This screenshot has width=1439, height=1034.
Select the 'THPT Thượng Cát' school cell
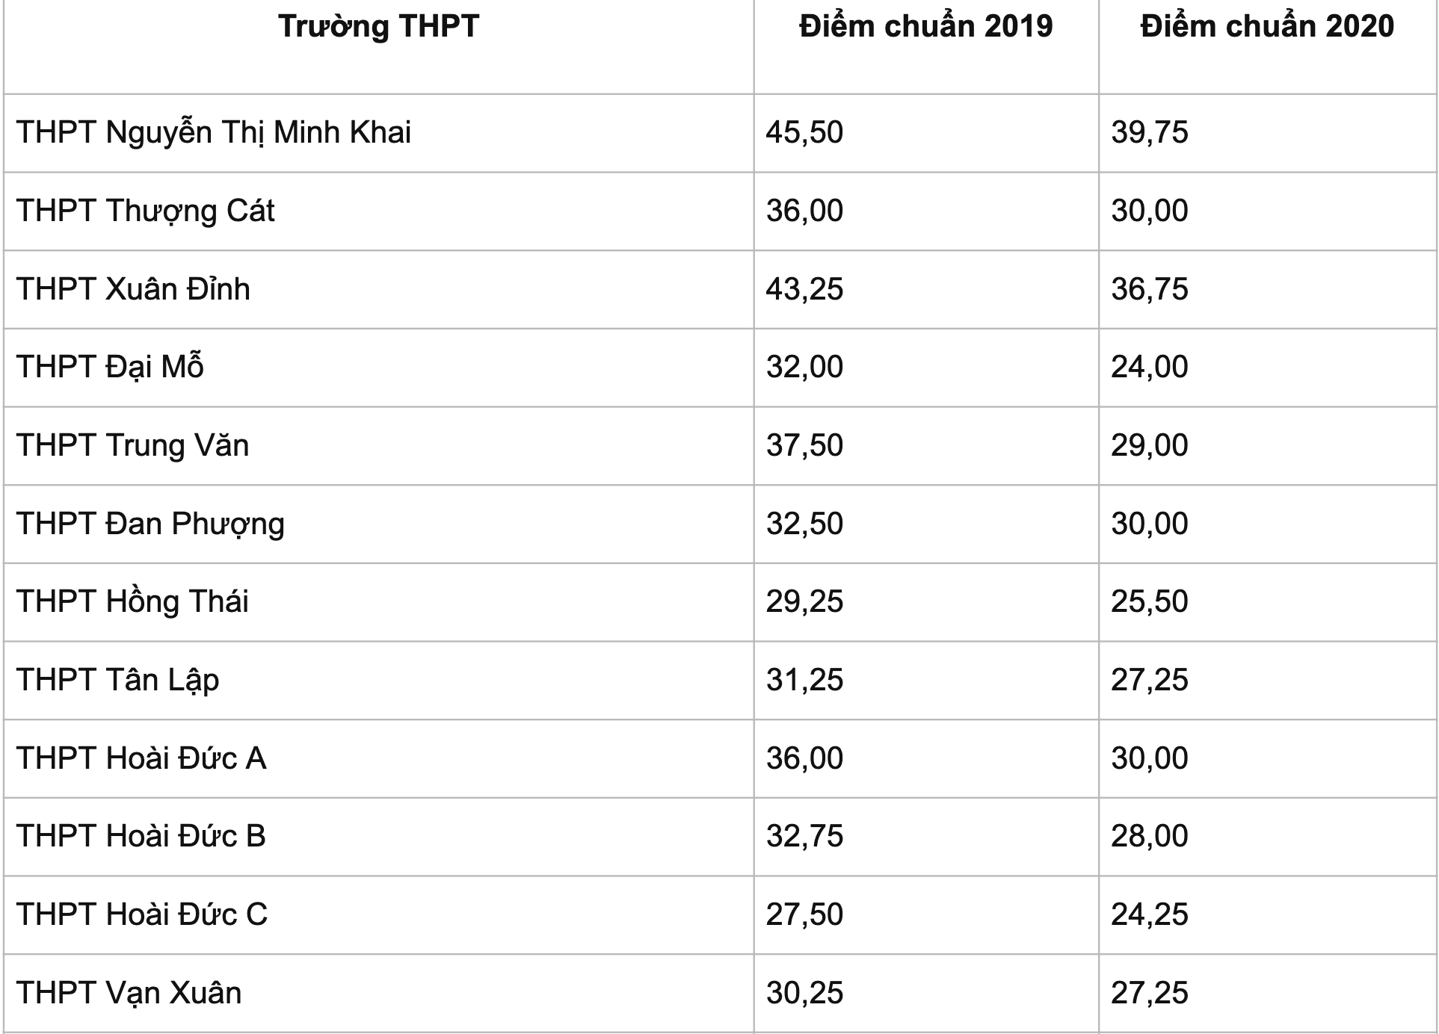click(x=146, y=211)
